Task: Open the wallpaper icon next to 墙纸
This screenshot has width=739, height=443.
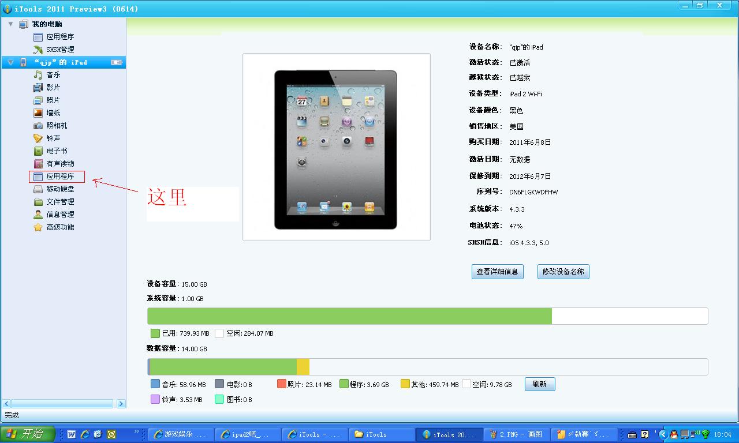Action: [x=38, y=113]
